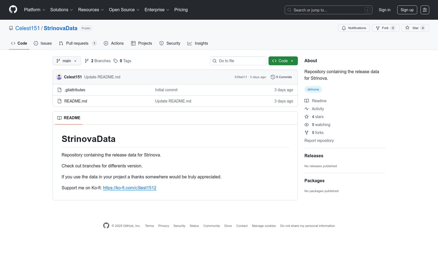Click the star icon beside 4 stars

(307, 117)
